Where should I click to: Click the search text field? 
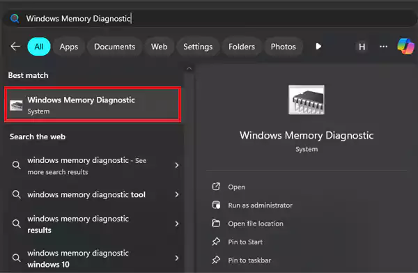209,18
